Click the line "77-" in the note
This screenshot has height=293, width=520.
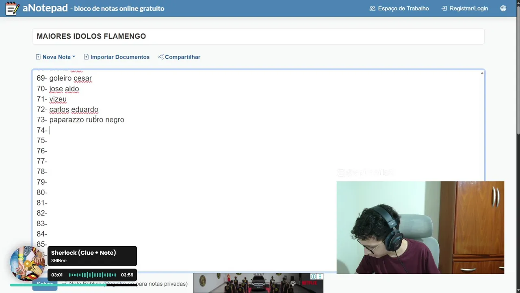pos(42,161)
